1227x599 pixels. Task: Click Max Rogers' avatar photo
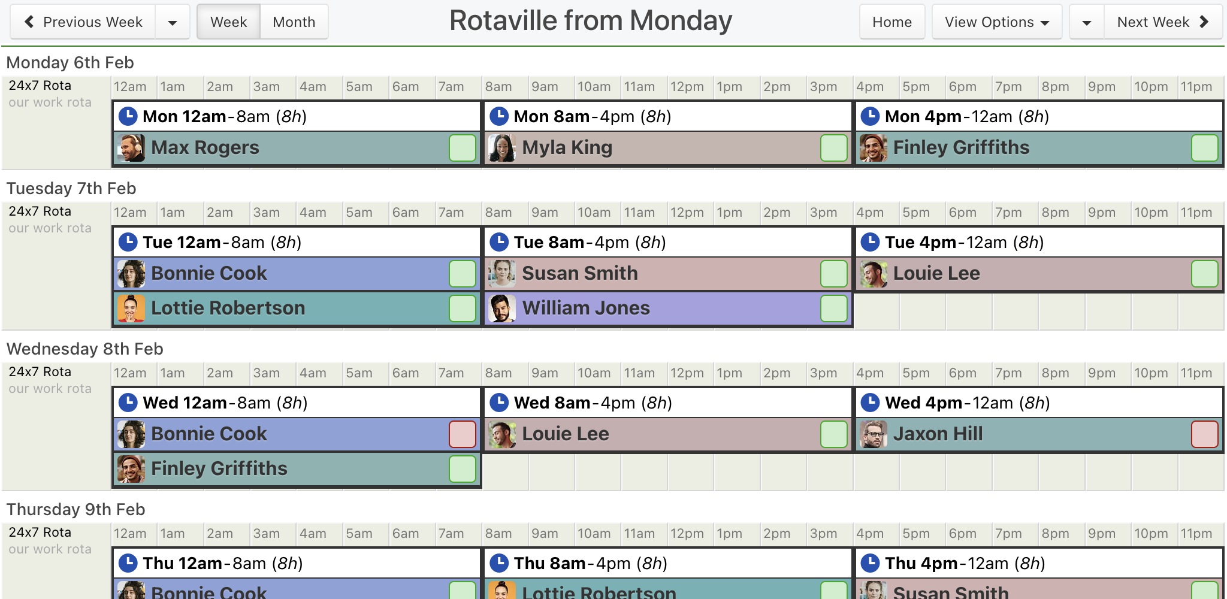[131, 148]
